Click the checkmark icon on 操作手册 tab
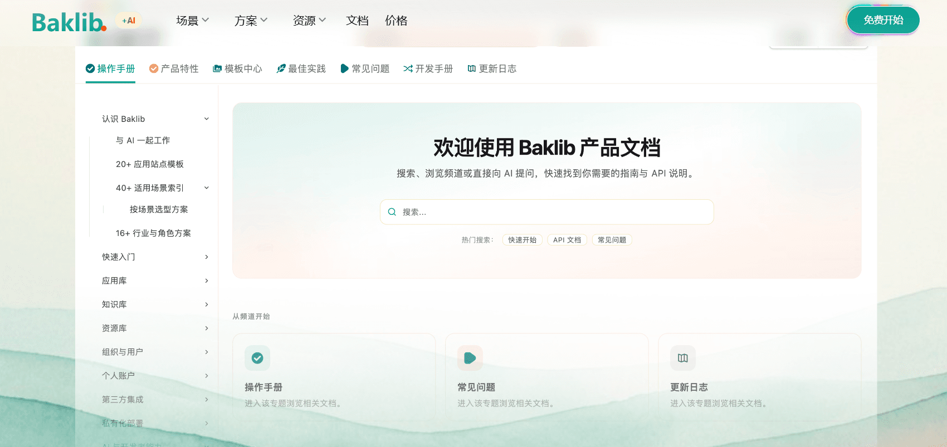Viewport: 947px width, 447px height. 90,68
